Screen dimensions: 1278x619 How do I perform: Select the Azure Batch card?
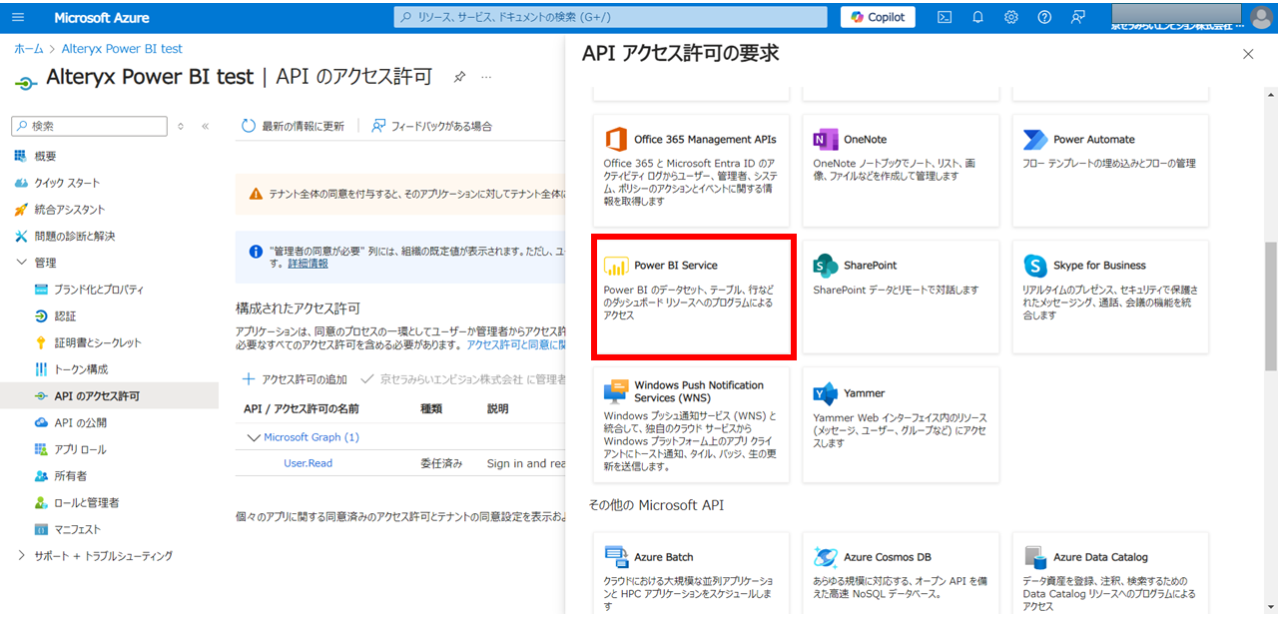(691, 574)
